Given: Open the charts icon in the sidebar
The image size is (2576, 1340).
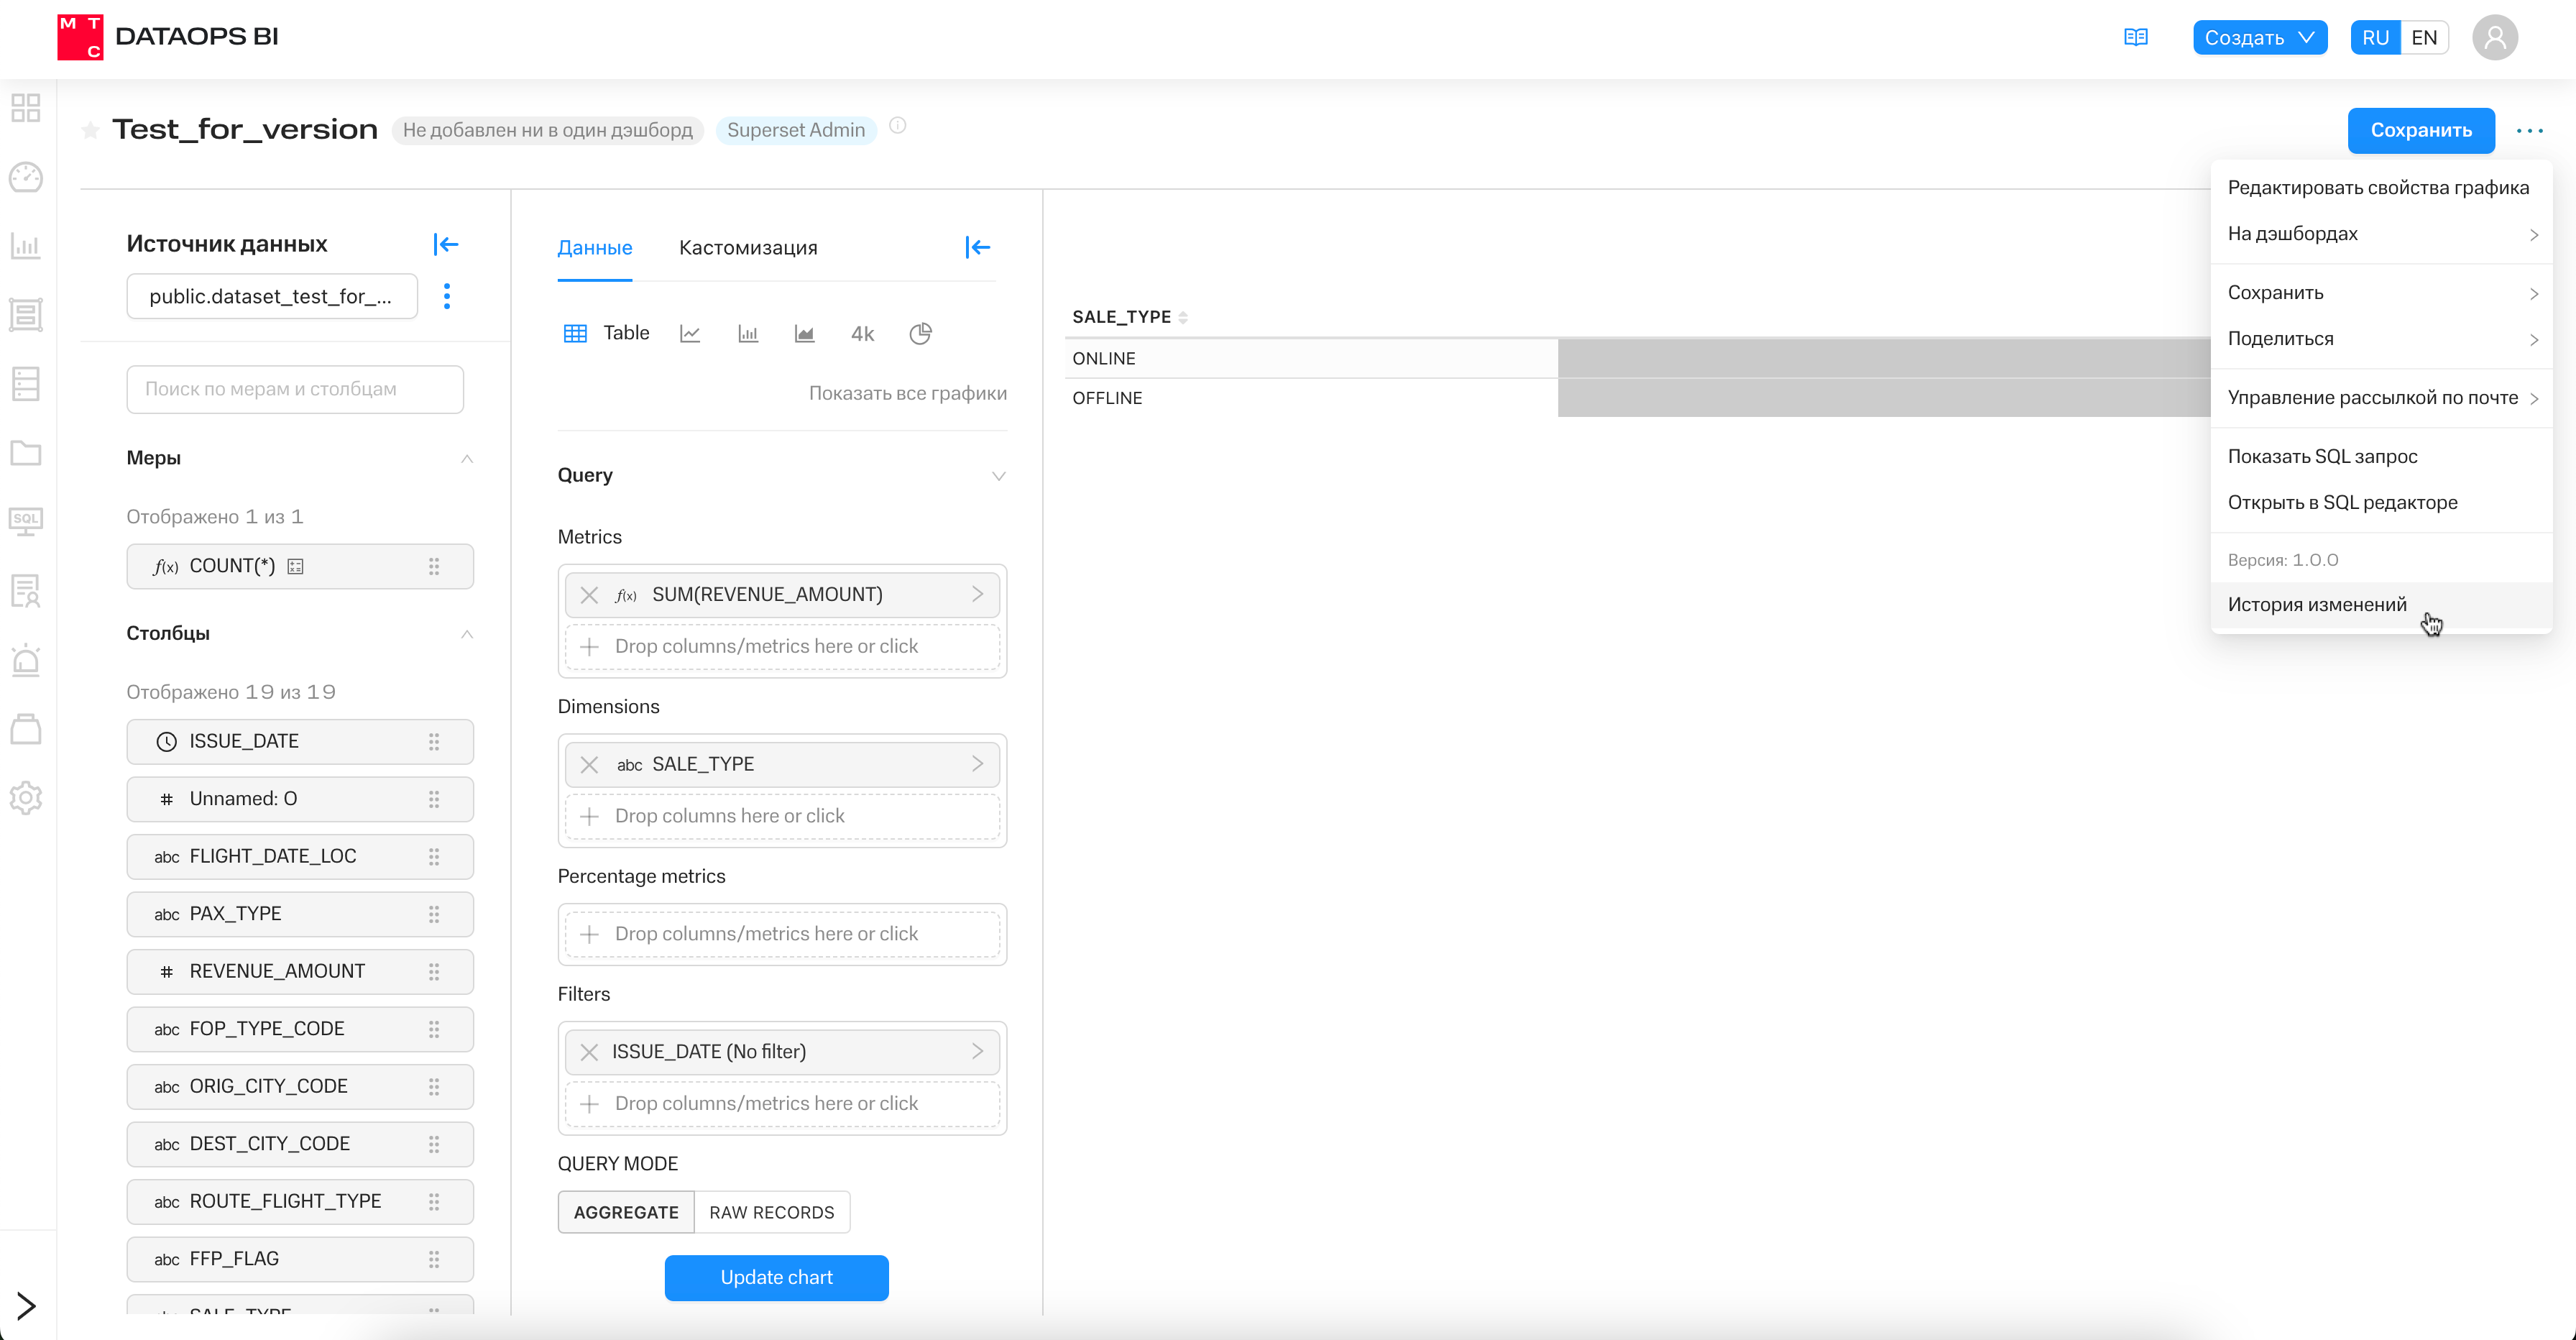Looking at the screenshot, I should (26, 246).
